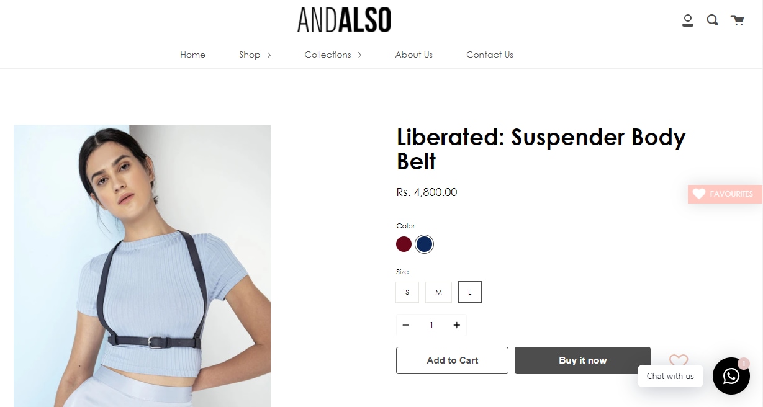763x407 pixels.
Task: Click the wishlist heart beside Buy it now
Action: click(x=679, y=360)
